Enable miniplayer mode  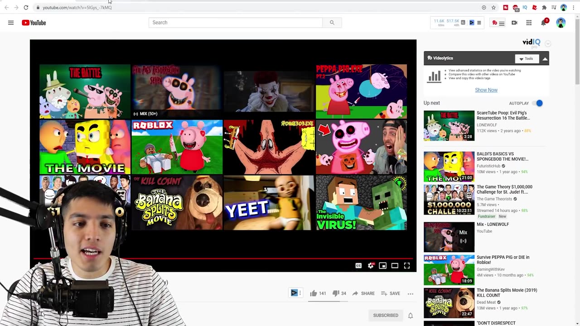click(x=383, y=266)
